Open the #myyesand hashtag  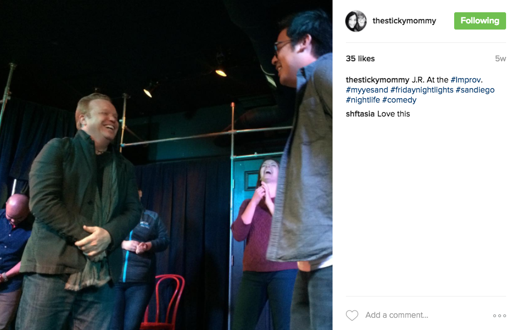(x=367, y=90)
